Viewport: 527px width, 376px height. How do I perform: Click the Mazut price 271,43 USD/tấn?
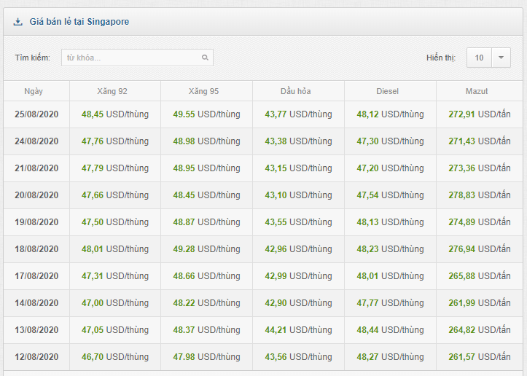(480, 141)
